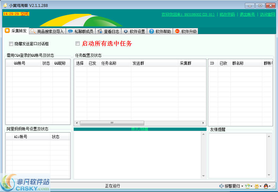
Task: Open dropdown arrow next to 报警复归
Action: (x=242, y=186)
